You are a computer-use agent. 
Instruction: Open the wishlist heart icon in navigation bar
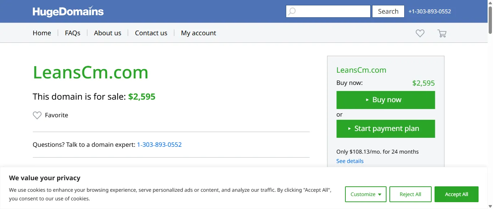(420, 33)
